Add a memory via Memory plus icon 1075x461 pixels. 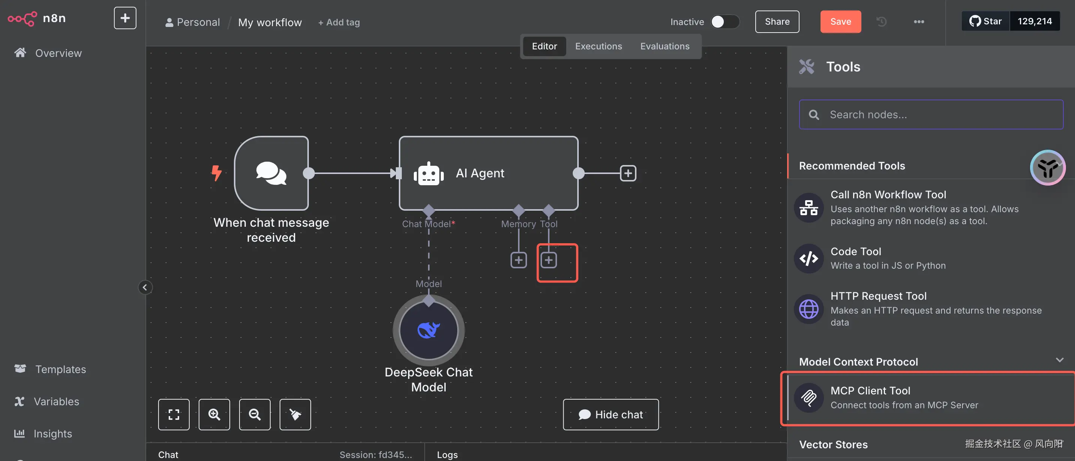click(x=519, y=260)
